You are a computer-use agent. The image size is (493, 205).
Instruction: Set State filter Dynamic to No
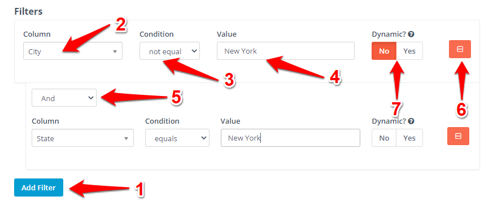pos(384,138)
